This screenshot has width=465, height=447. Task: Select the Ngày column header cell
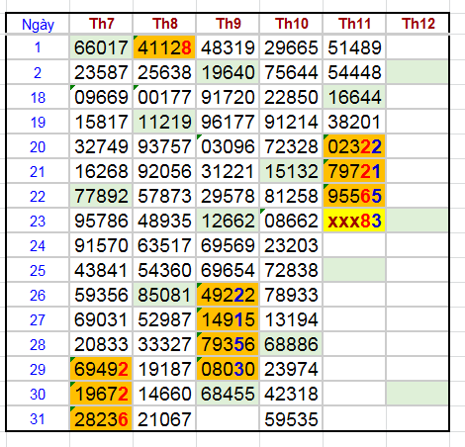pyautogui.click(x=38, y=24)
